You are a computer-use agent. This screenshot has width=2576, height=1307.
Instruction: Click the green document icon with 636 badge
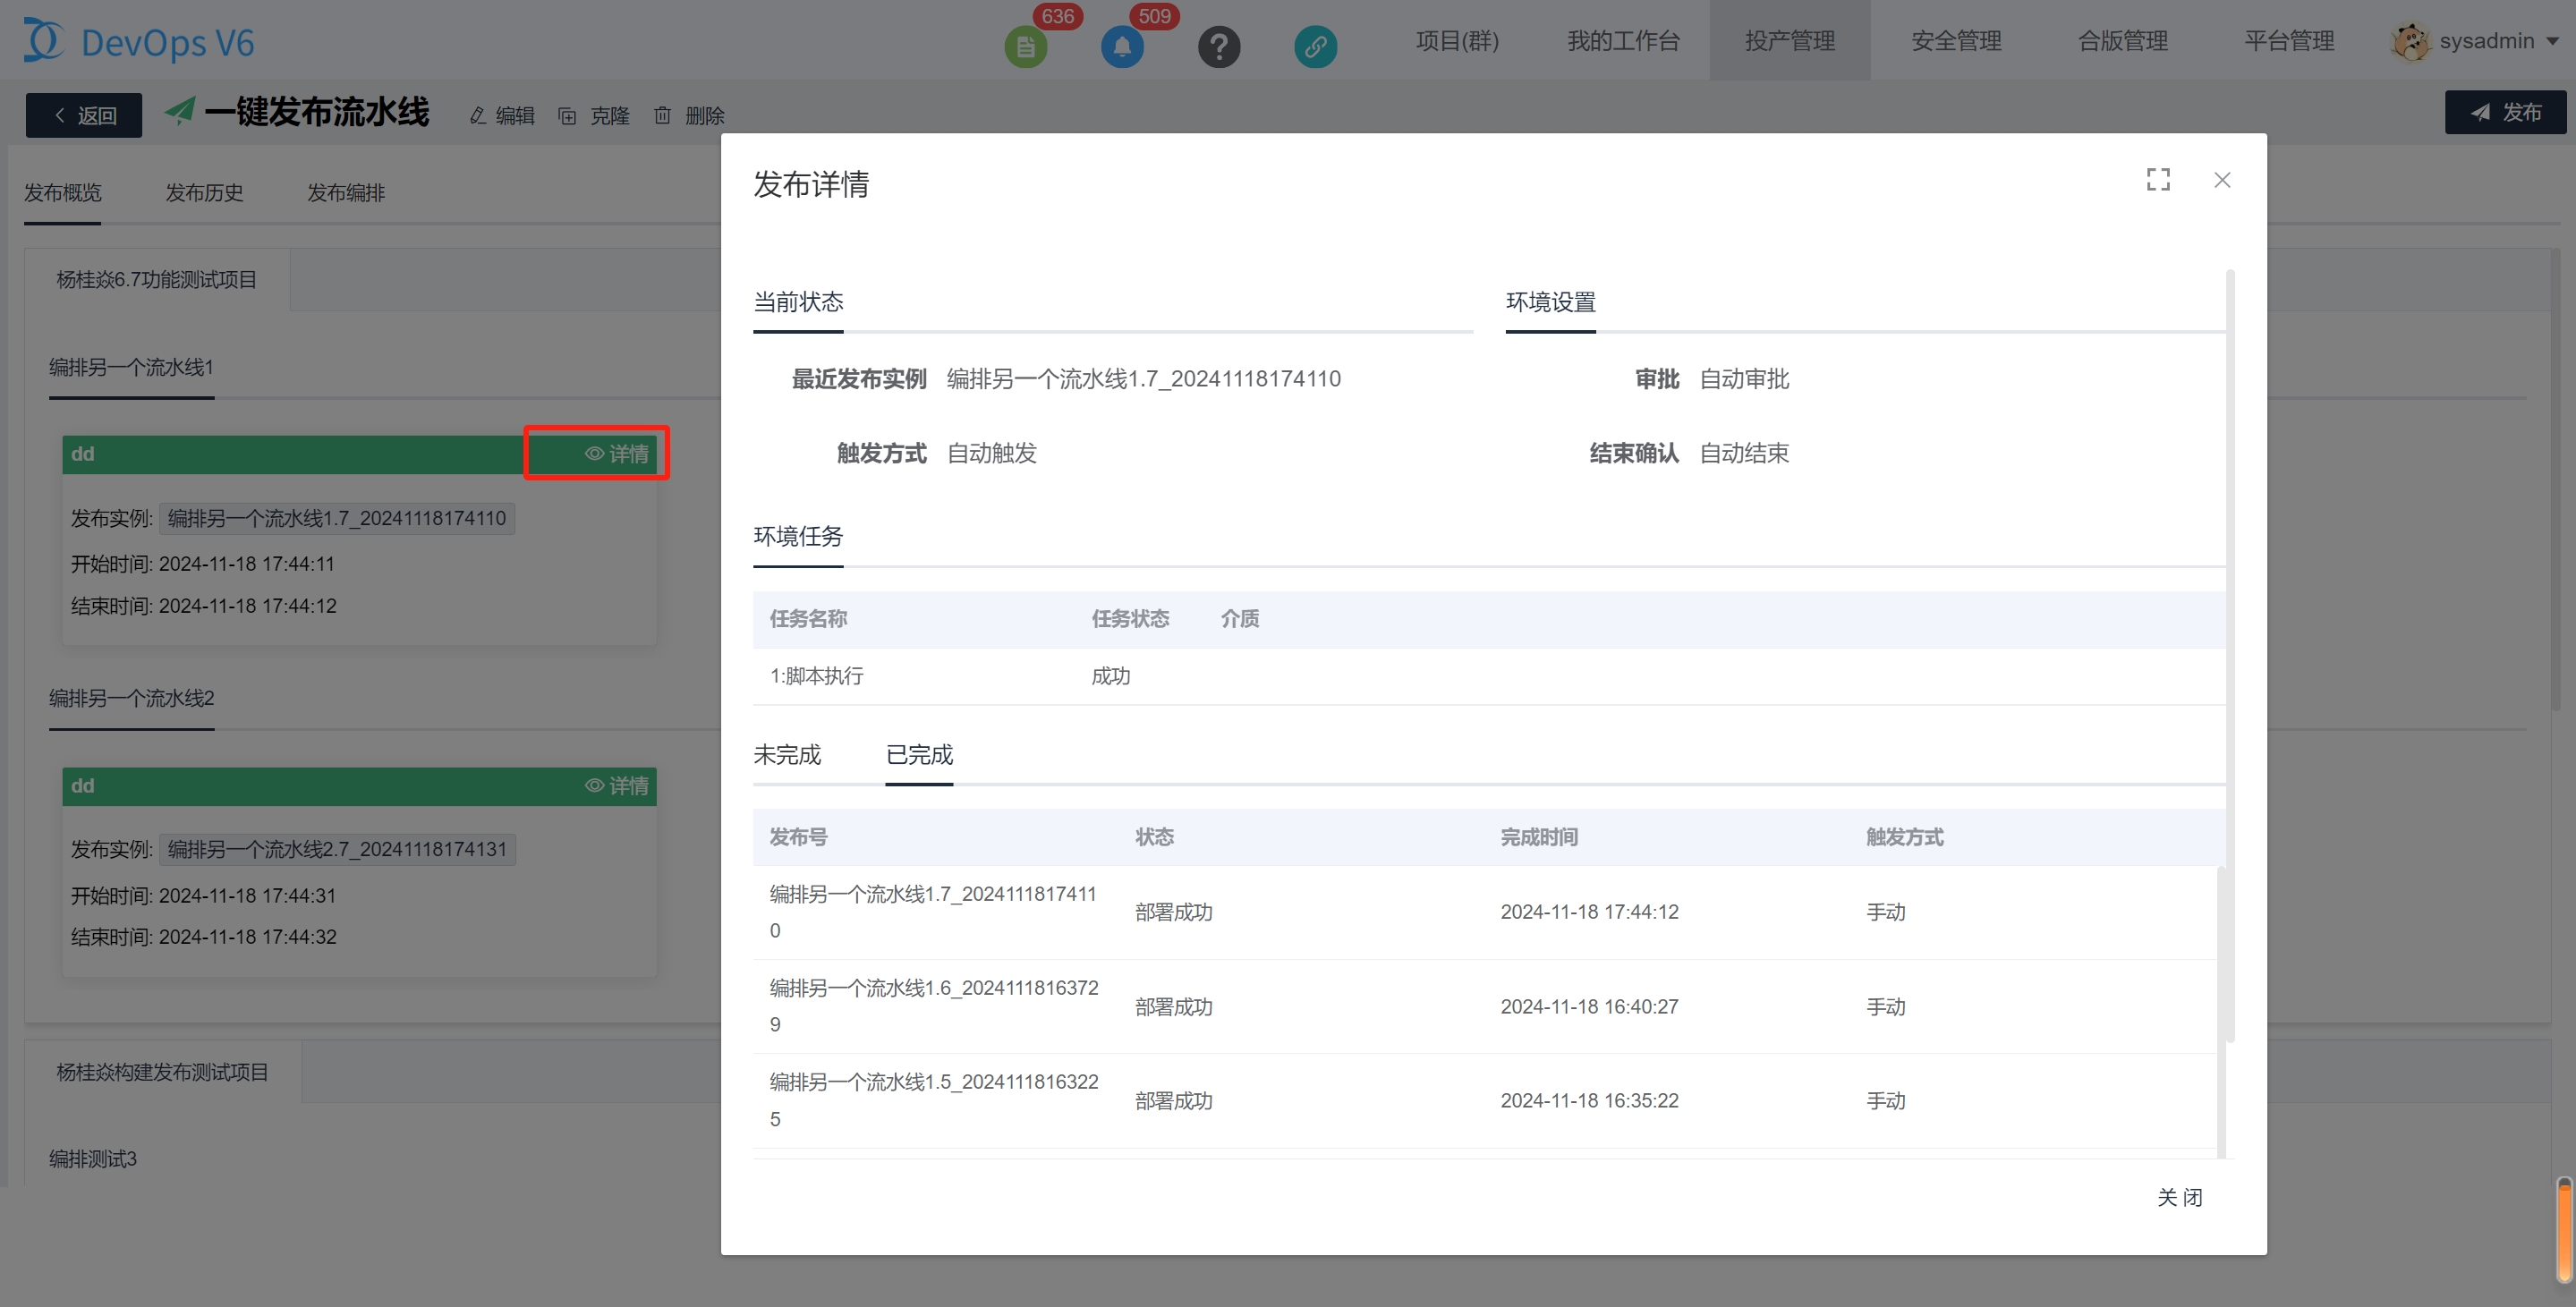1025,46
